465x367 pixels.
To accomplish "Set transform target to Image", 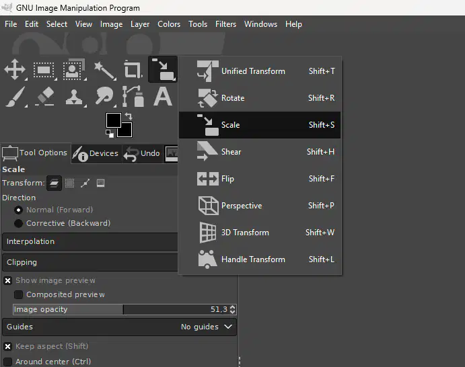I will pos(100,183).
